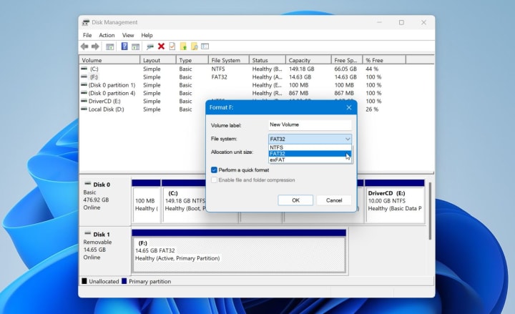Collapse the File system combo box arrow
The width and height of the screenshot is (515, 314).
tap(348, 139)
